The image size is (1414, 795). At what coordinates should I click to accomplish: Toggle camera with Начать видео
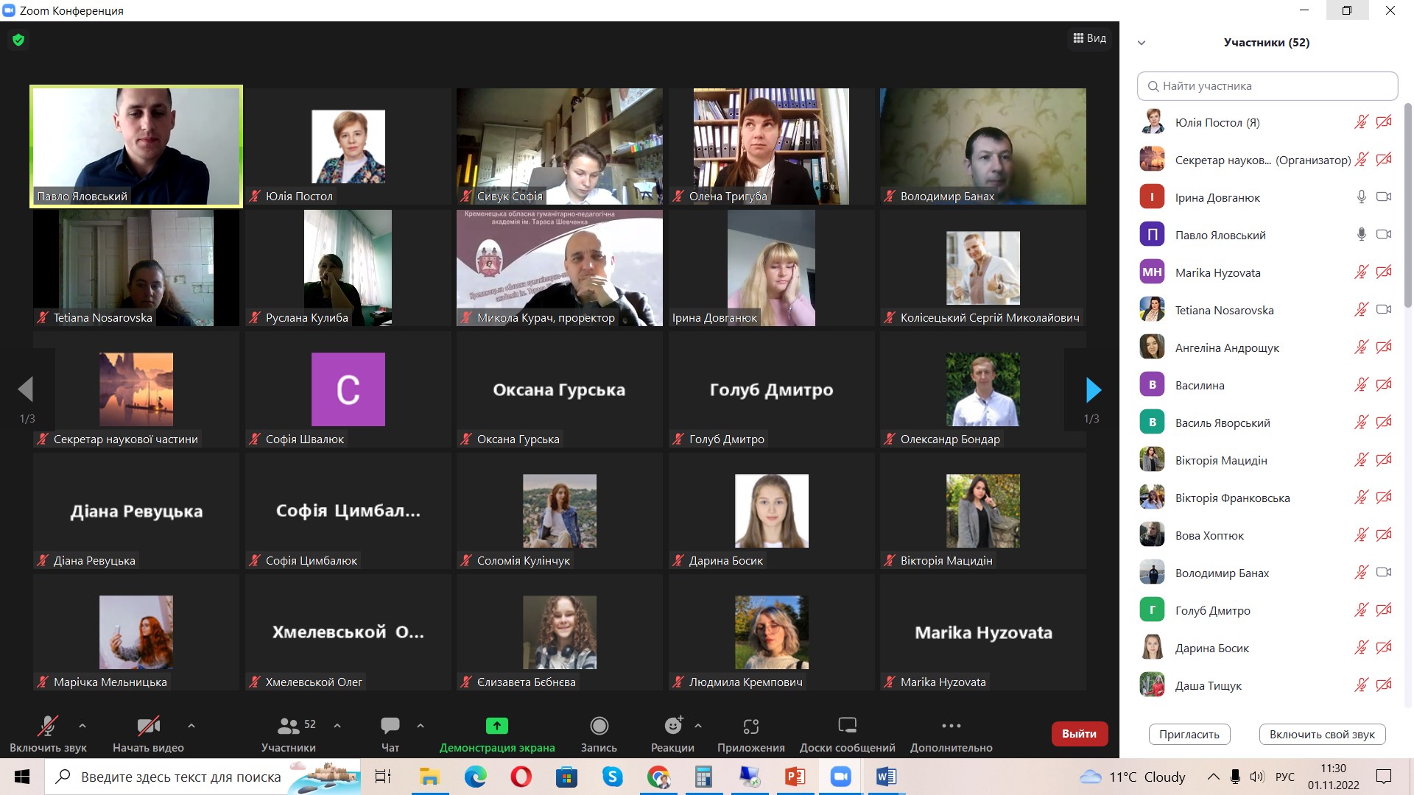click(148, 726)
